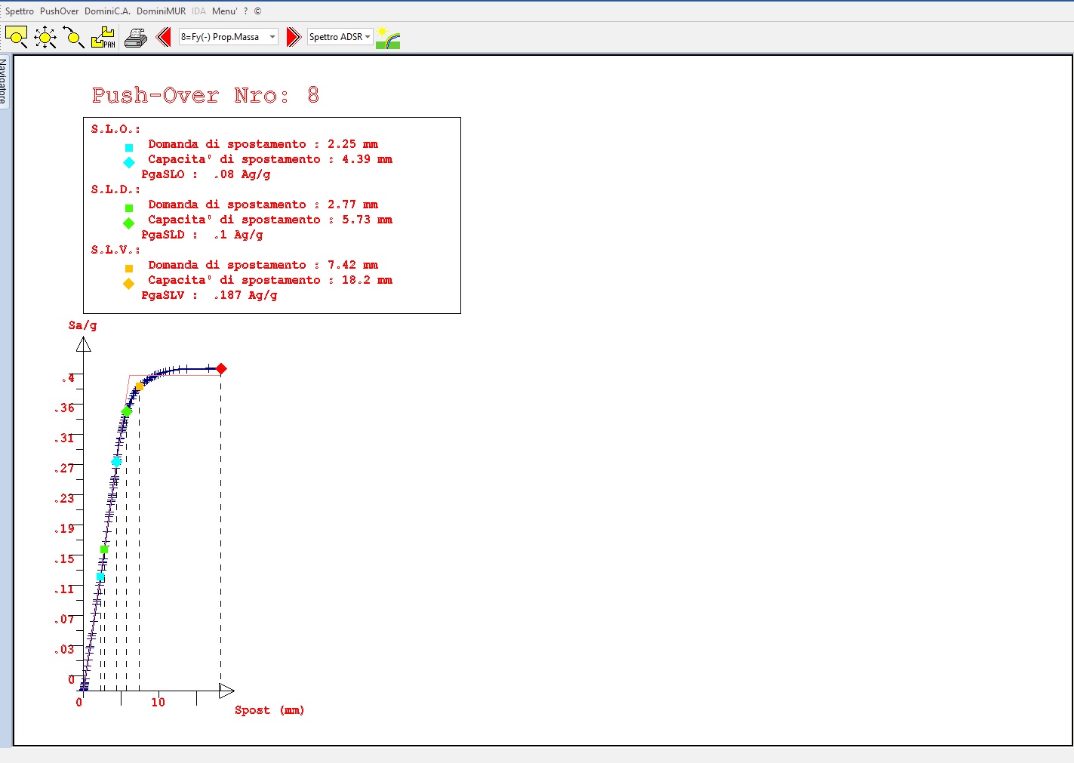Click the S.L.O. capacita' di spostamento 4.39 mm line
The image size is (1074, 763).
(270, 159)
